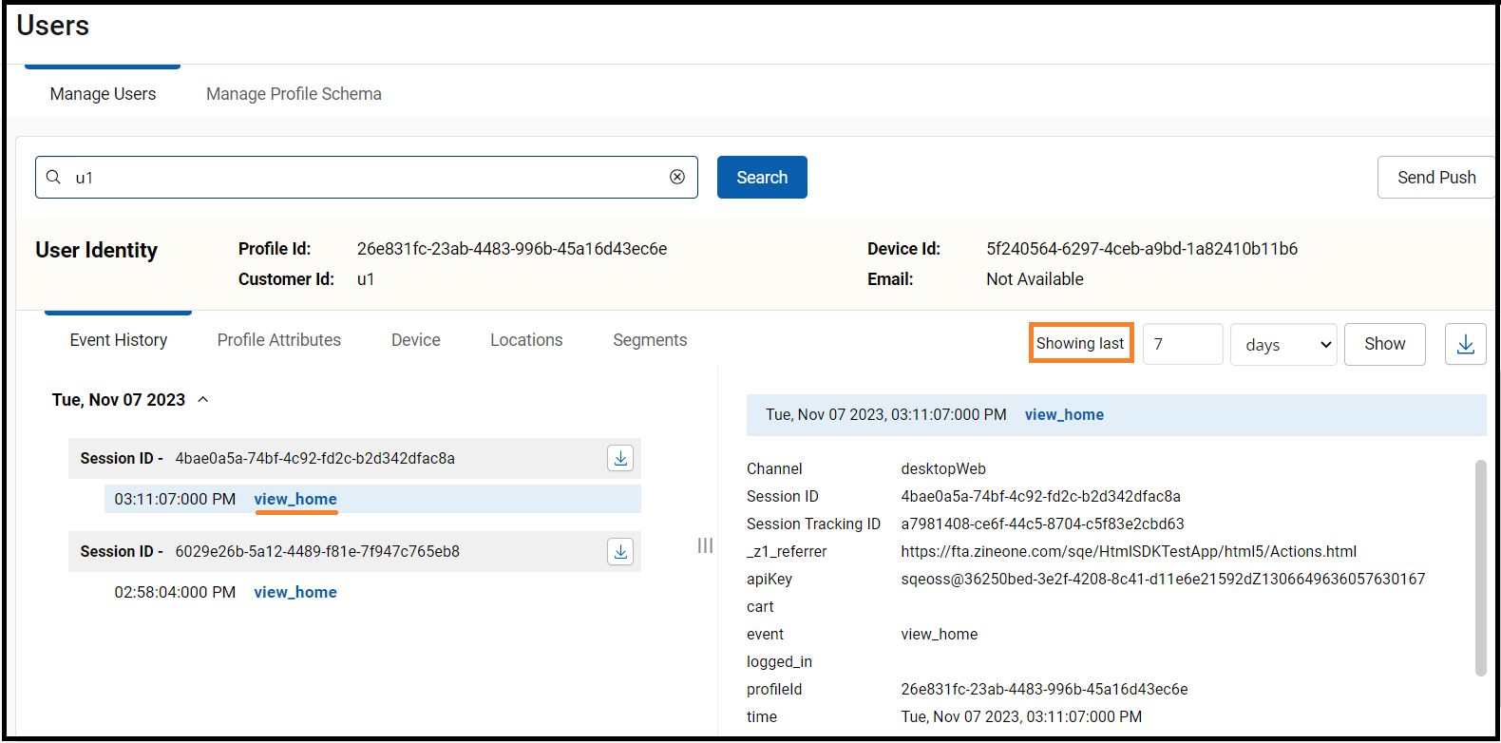Click the Showing last label
The height and width of the screenshot is (743, 1501).
point(1080,344)
